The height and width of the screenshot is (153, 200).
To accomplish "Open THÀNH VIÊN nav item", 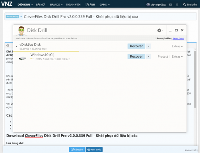I will point(73,5).
